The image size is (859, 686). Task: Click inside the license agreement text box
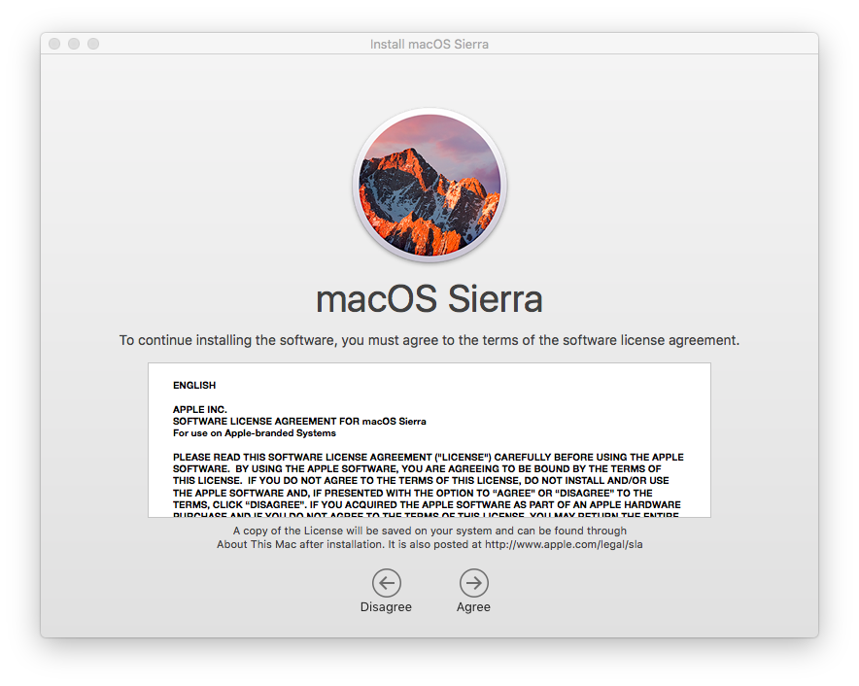click(x=429, y=440)
